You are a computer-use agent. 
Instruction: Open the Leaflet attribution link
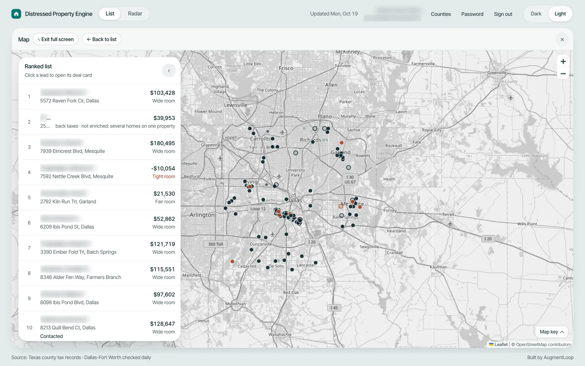(x=498, y=344)
